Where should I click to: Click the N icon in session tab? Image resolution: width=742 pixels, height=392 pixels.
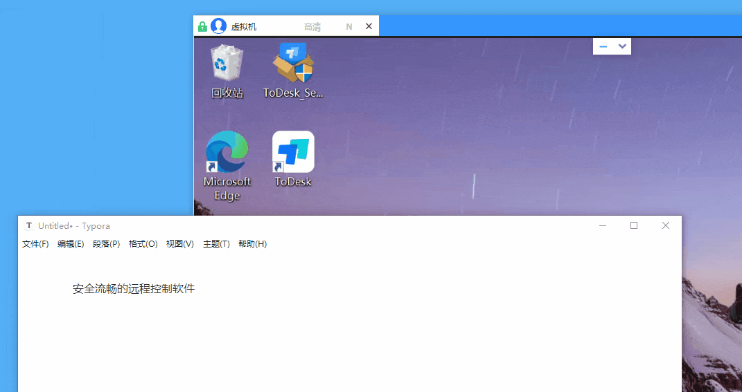pyautogui.click(x=349, y=27)
